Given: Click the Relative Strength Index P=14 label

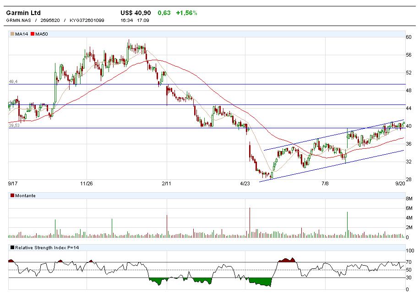Looking at the screenshot, I should click(x=47, y=247).
